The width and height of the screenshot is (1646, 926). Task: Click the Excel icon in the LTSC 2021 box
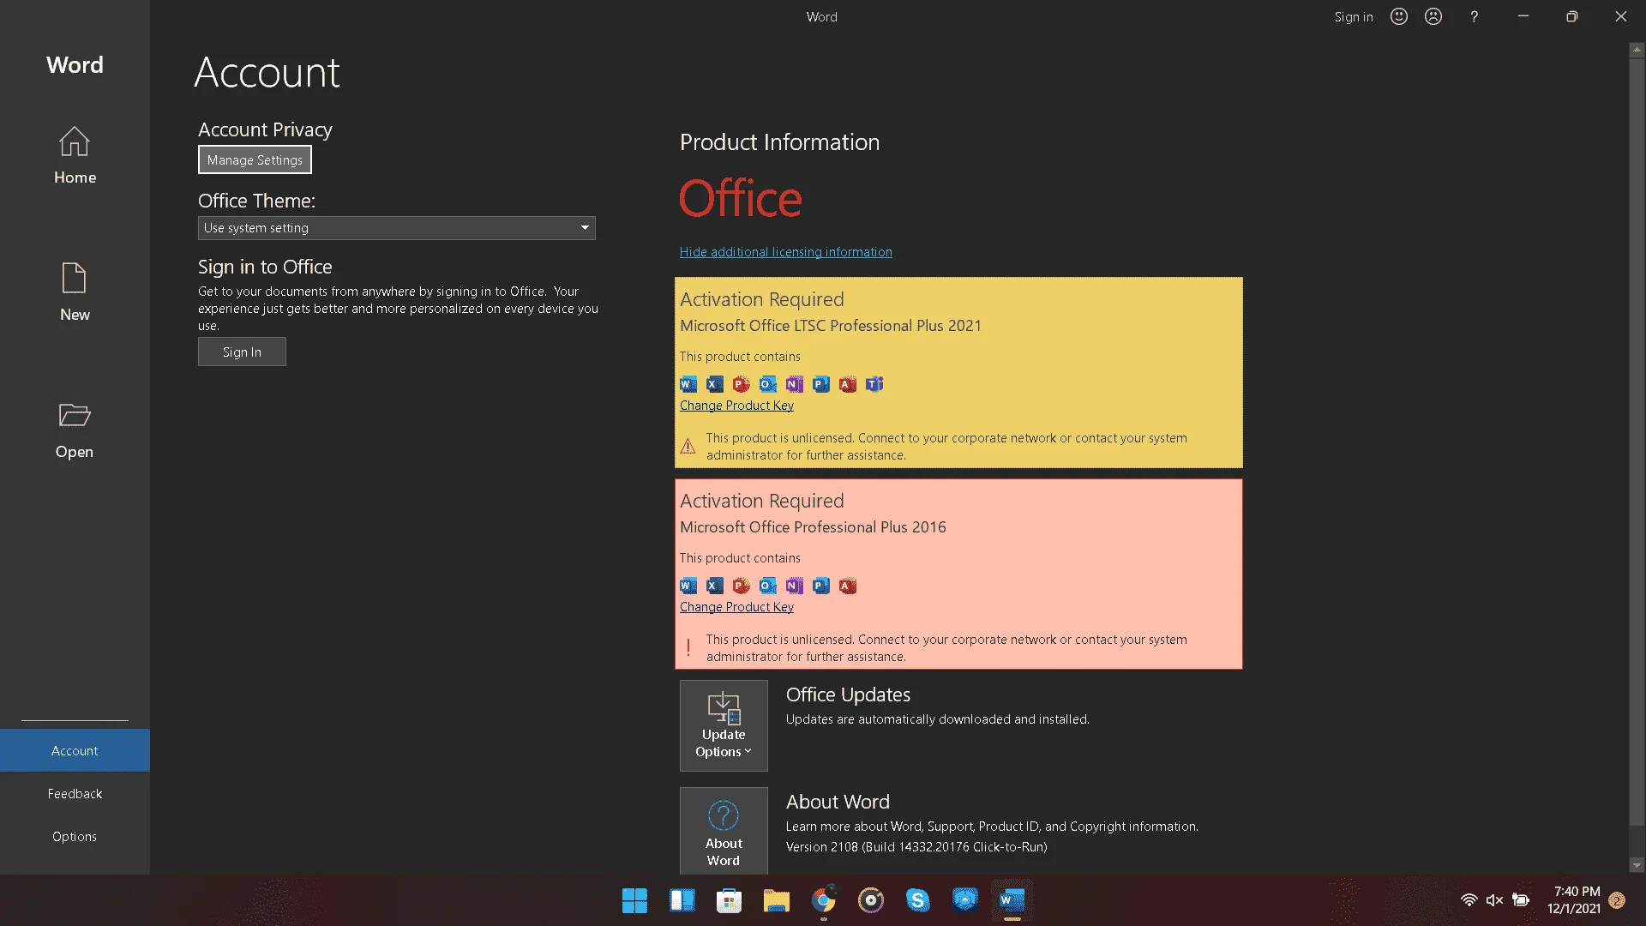(x=715, y=384)
